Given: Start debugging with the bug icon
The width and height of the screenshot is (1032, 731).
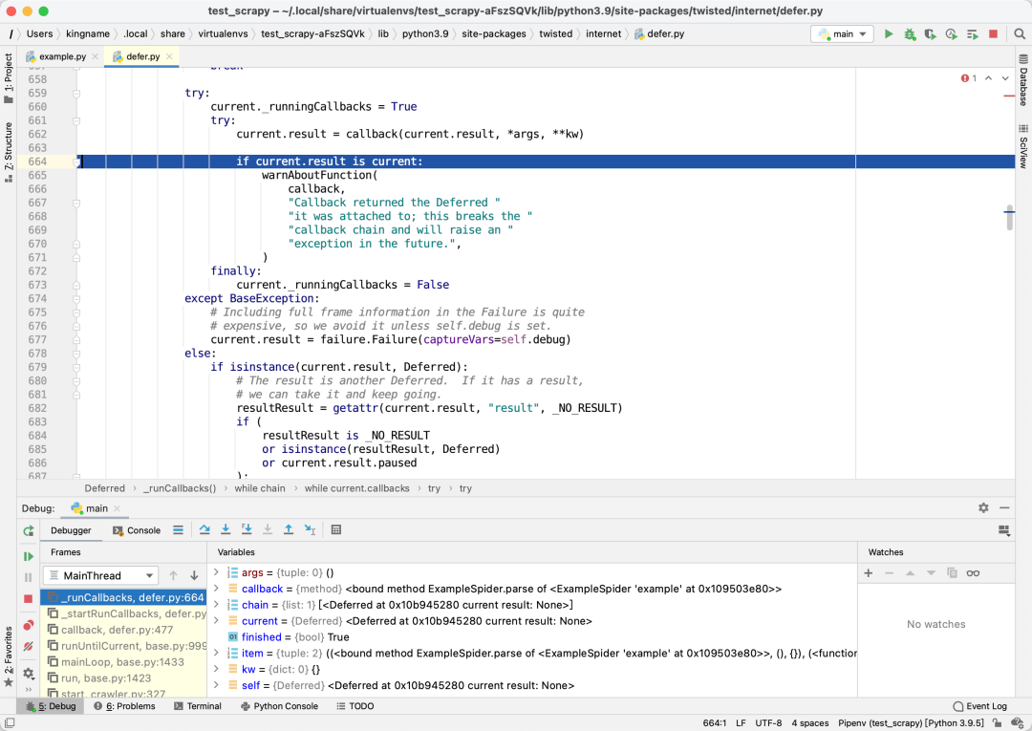Looking at the screenshot, I should coord(910,34).
